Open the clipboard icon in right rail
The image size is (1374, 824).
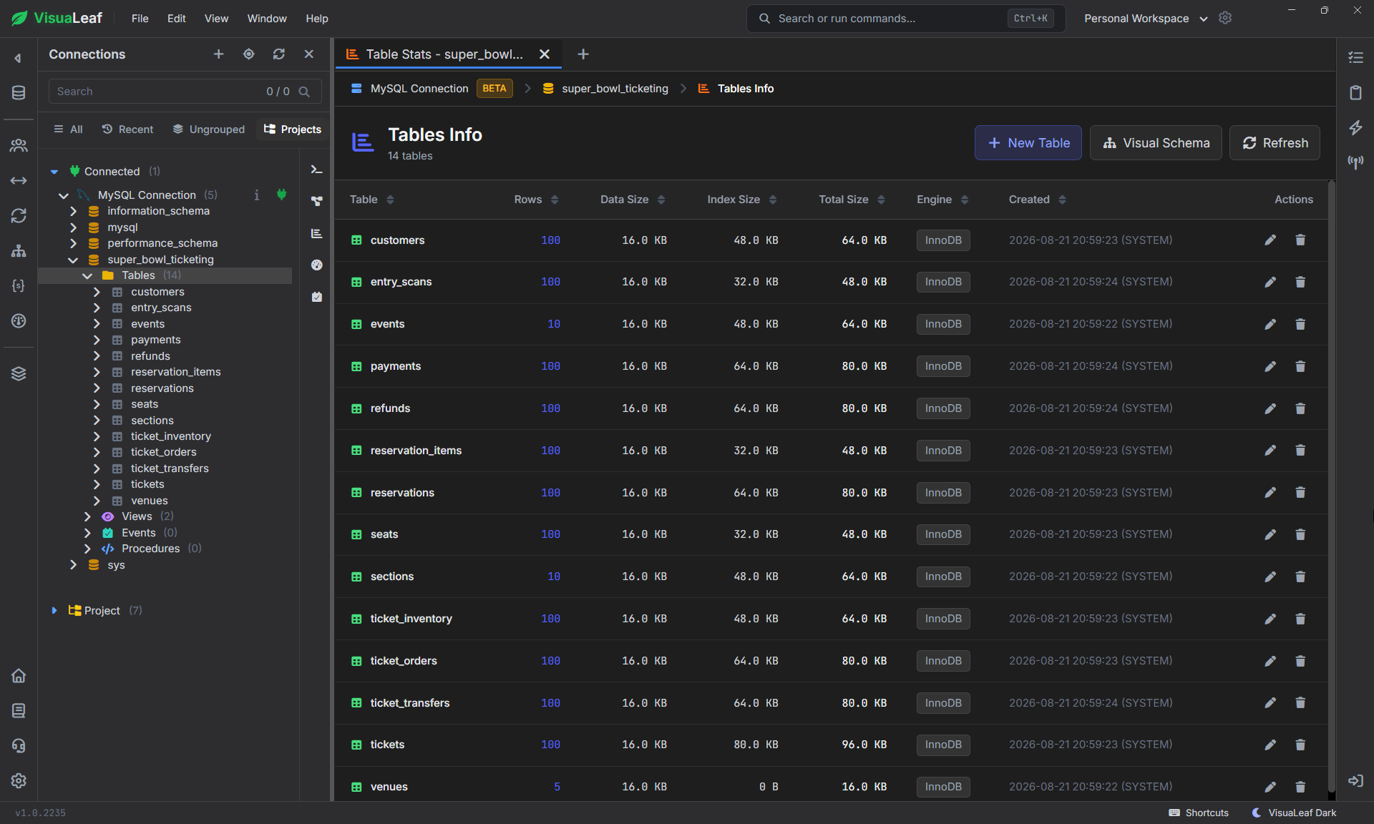1355,92
